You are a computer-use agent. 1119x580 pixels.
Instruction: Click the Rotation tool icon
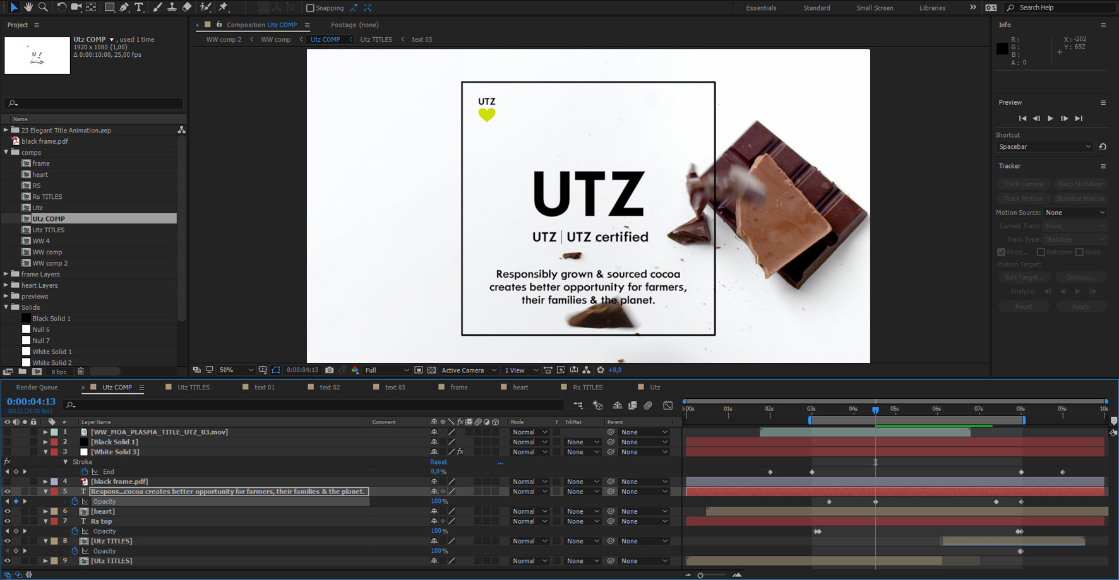click(x=61, y=7)
